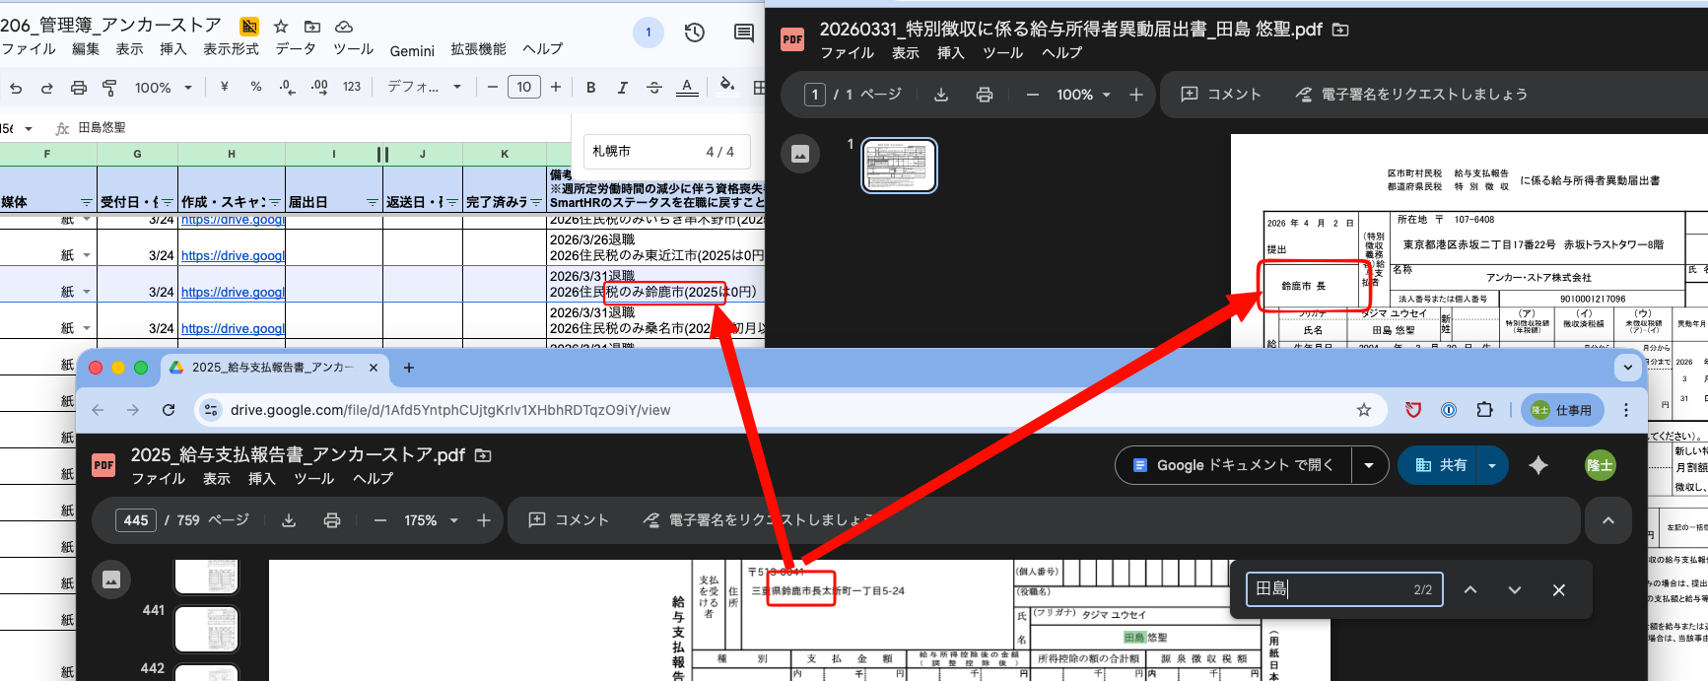Screen dimensions: 1708x681
Task: Open Sheets ファイル menu
Action: 29,49
